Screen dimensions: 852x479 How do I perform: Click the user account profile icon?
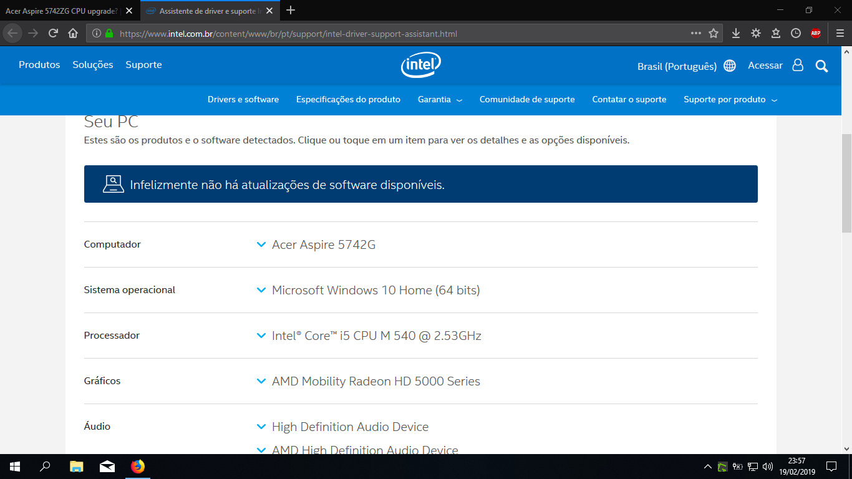pos(798,65)
